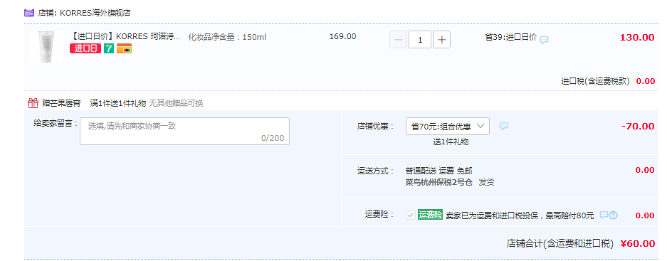Click the chat bubble icon beside 店铺优惠 dropdown
The height and width of the screenshot is (261, 667).
[504, 127]
